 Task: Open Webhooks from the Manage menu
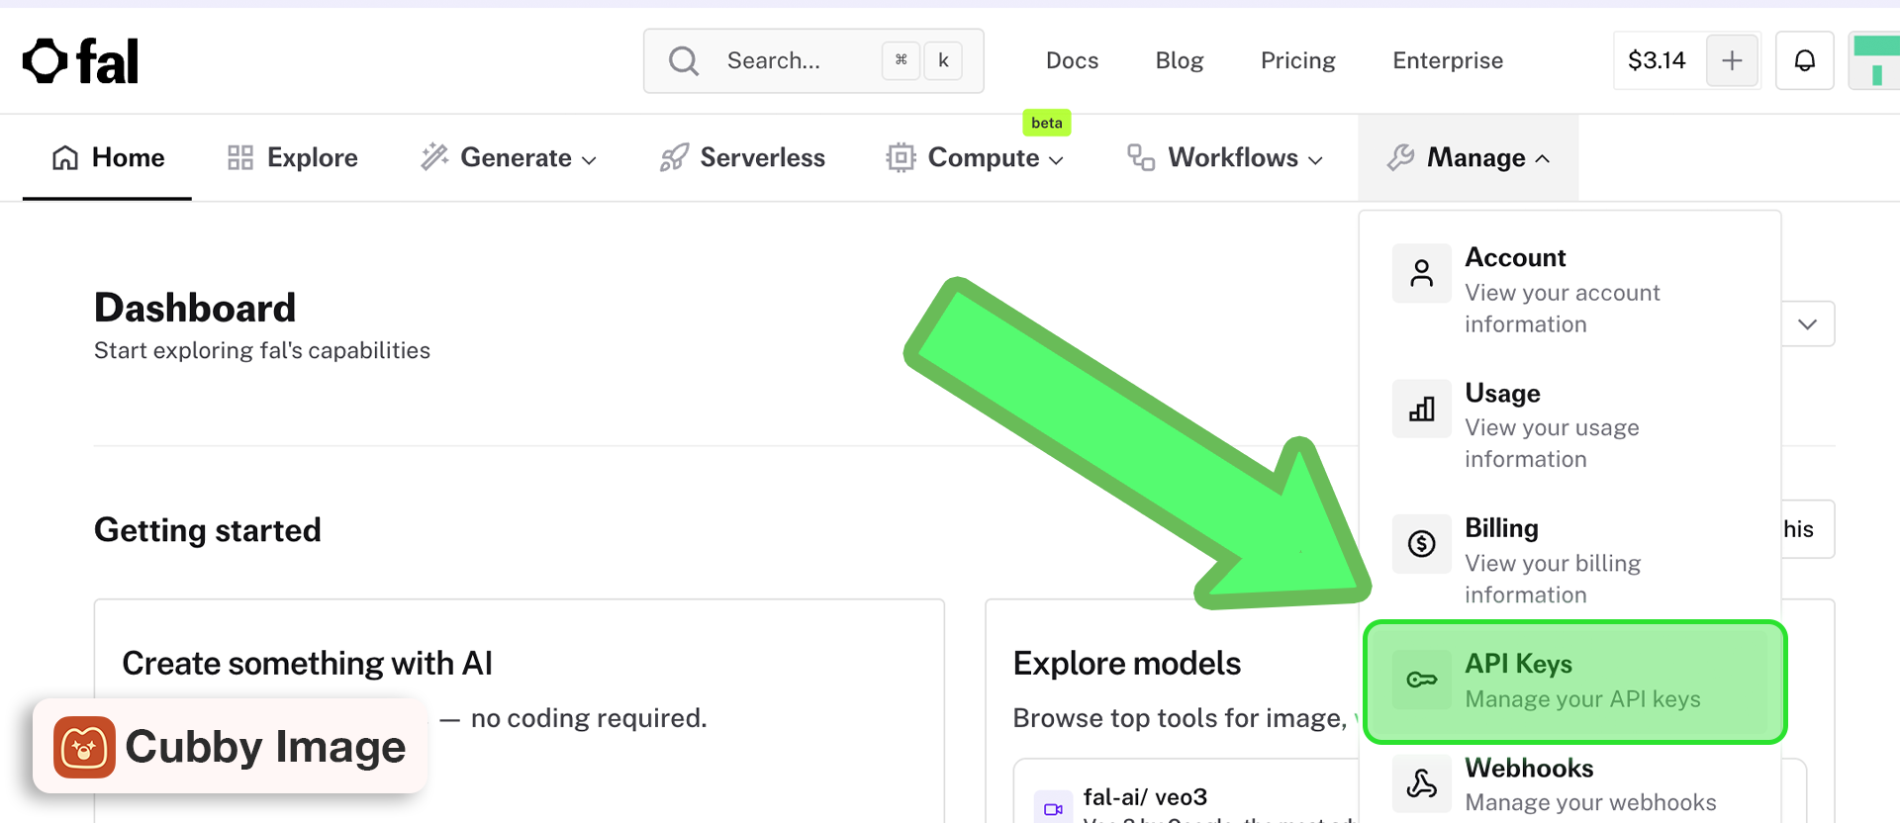(x=1570, y=784)
